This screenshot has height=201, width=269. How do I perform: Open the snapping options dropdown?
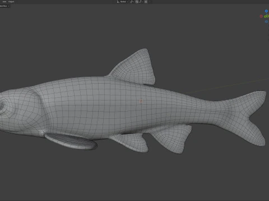(141, 2)
